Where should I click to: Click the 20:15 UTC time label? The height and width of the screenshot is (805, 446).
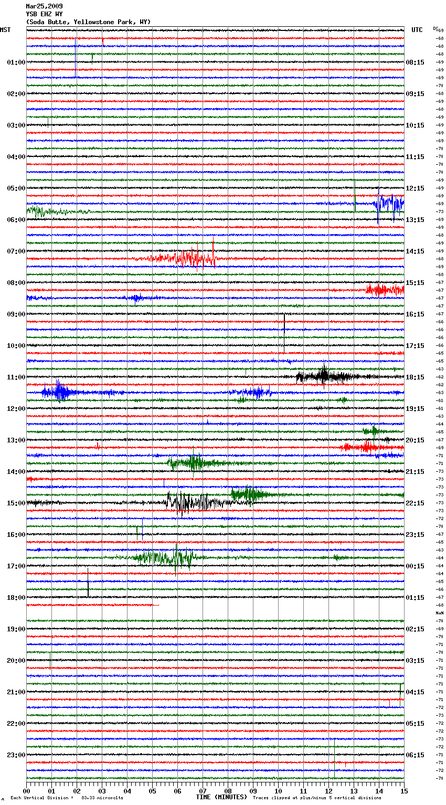415,440
